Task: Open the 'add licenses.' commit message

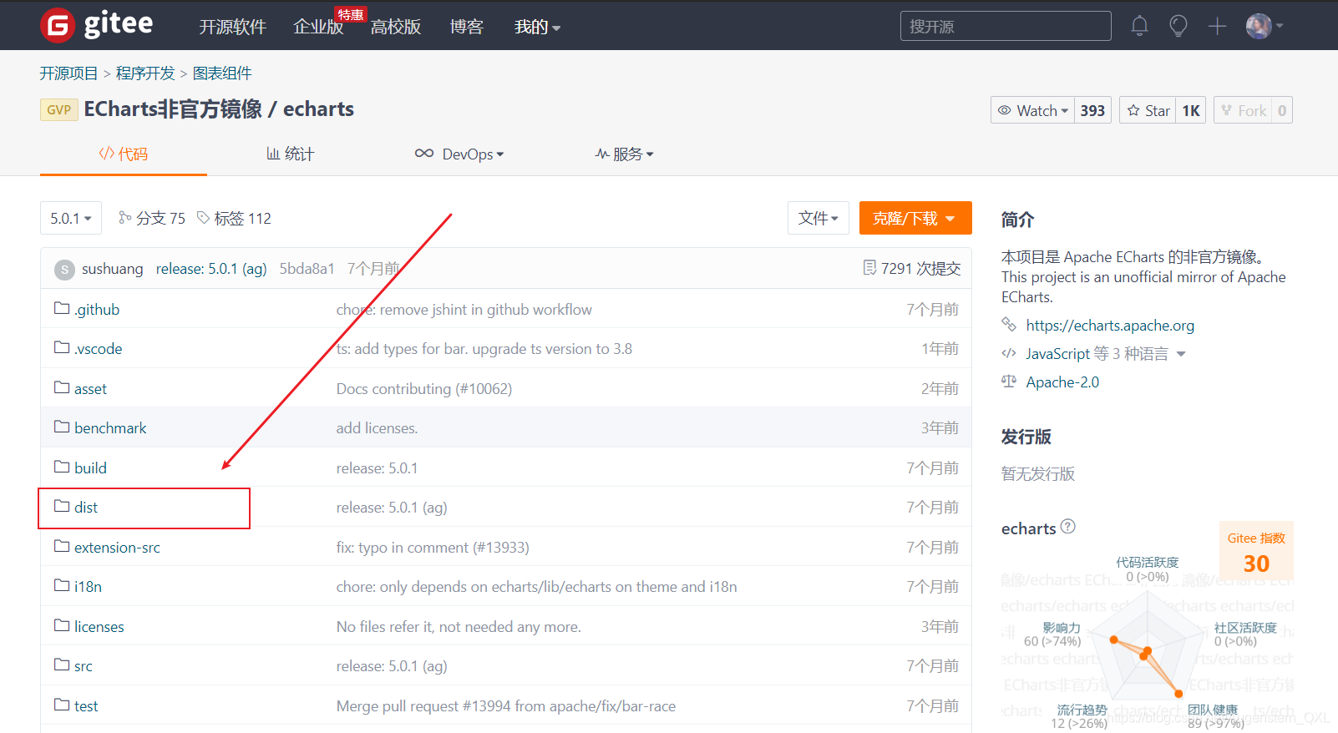Action: 377,428
